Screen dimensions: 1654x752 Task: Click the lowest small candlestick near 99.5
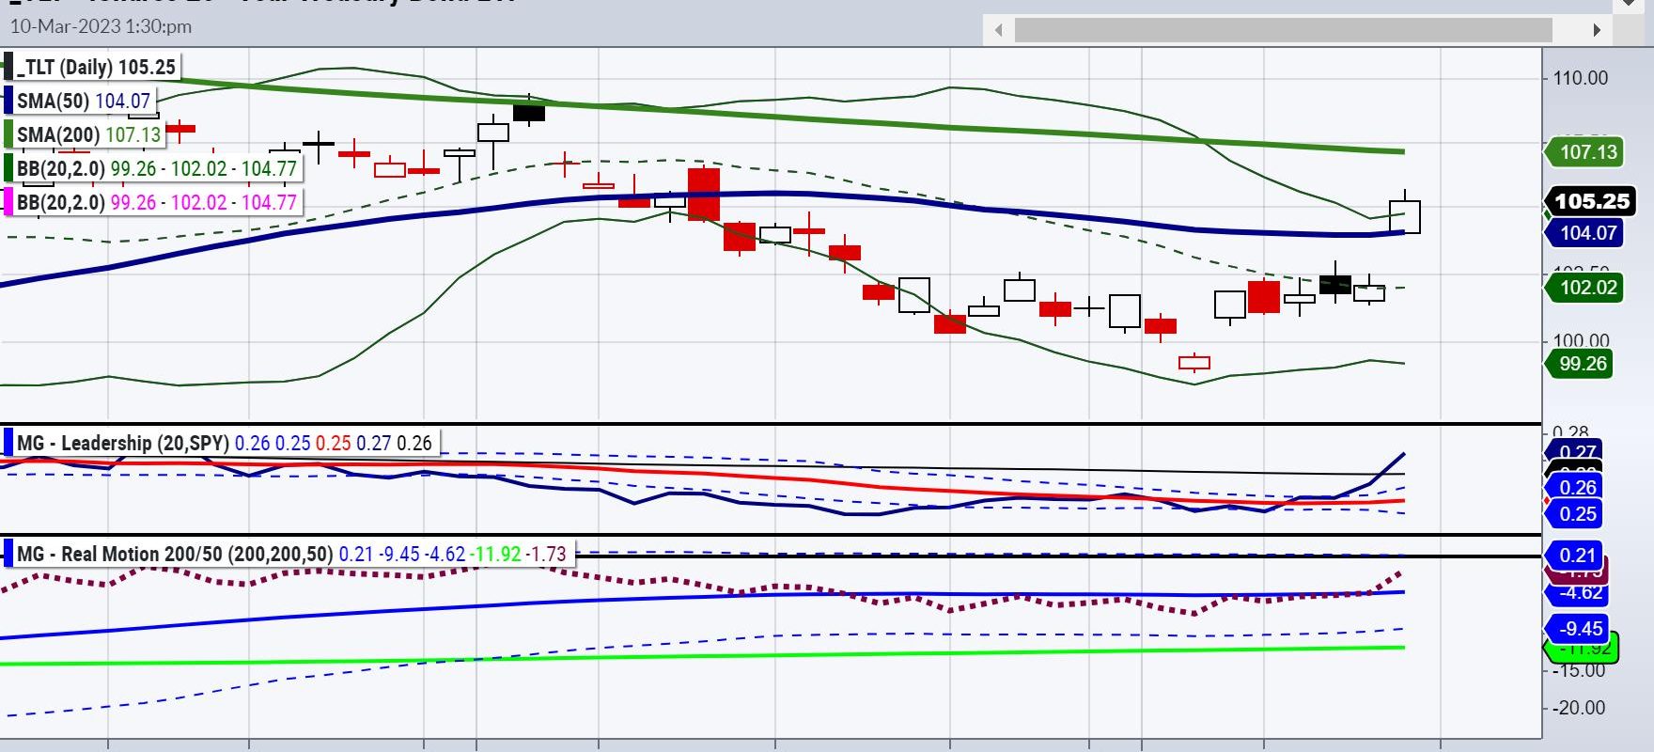click(x=1194, y=362)
